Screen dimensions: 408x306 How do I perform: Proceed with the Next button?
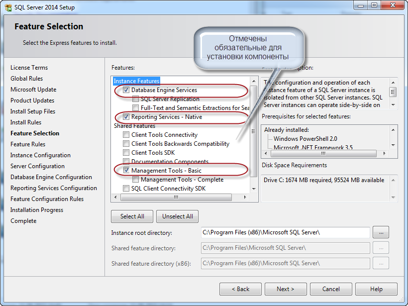[x=286, y=289]
